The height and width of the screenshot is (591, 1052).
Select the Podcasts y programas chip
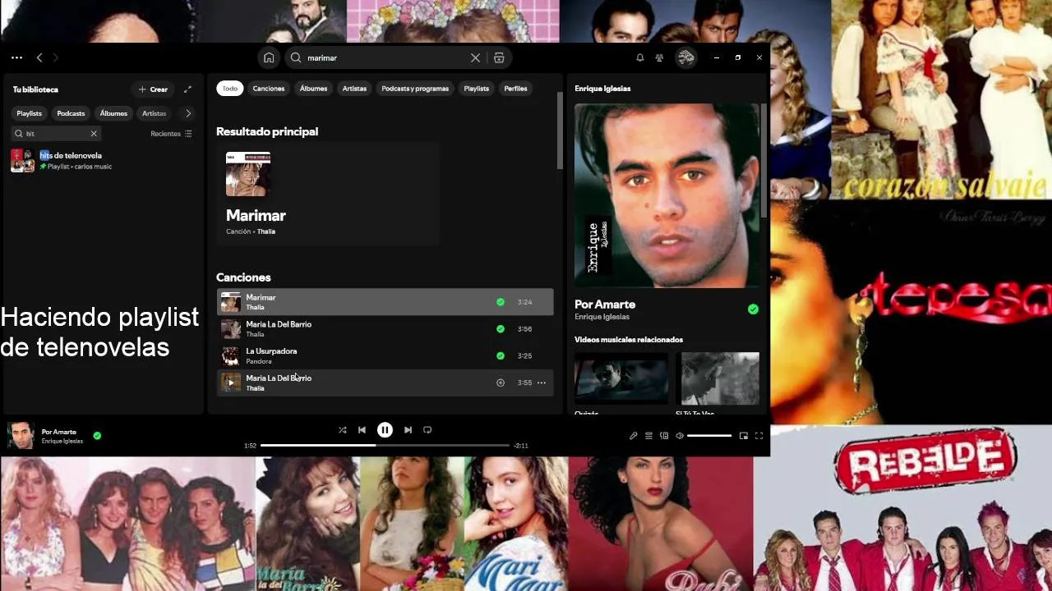coord(415,89)
